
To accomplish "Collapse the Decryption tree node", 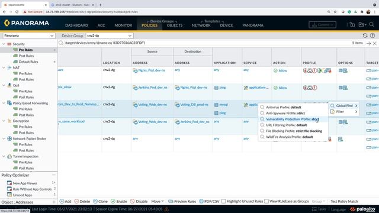I will pyautogui.click(x=4, y=121).
